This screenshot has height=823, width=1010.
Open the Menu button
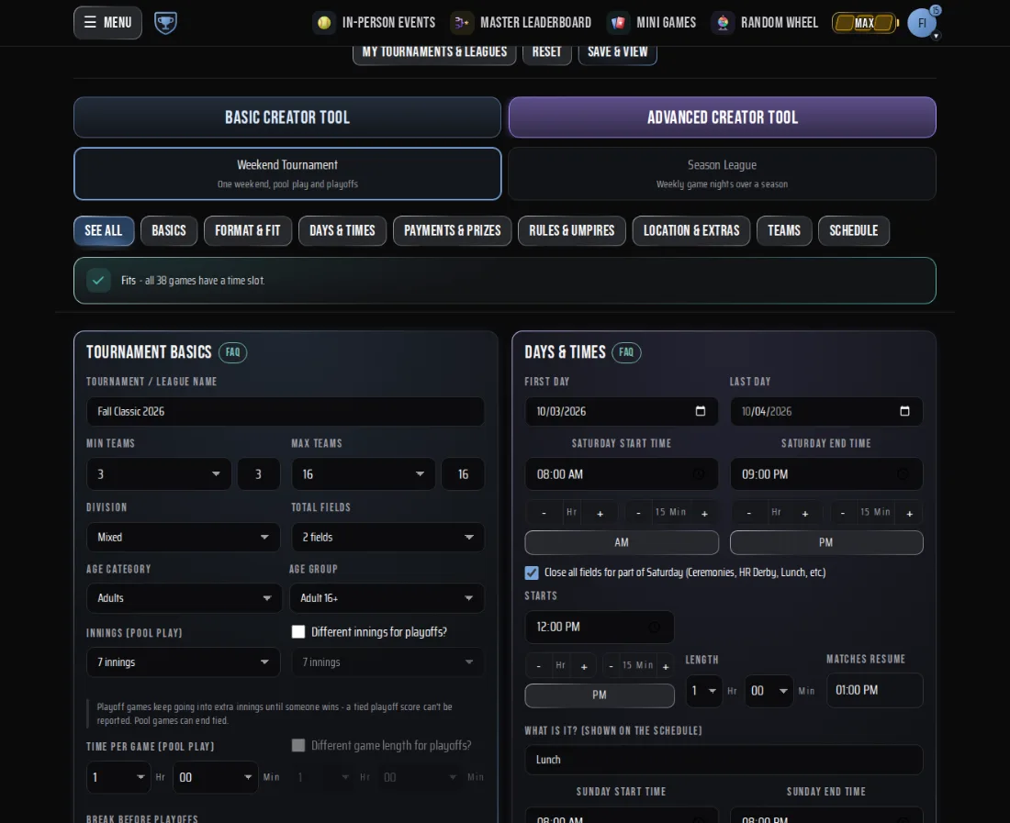click(107, 23)
